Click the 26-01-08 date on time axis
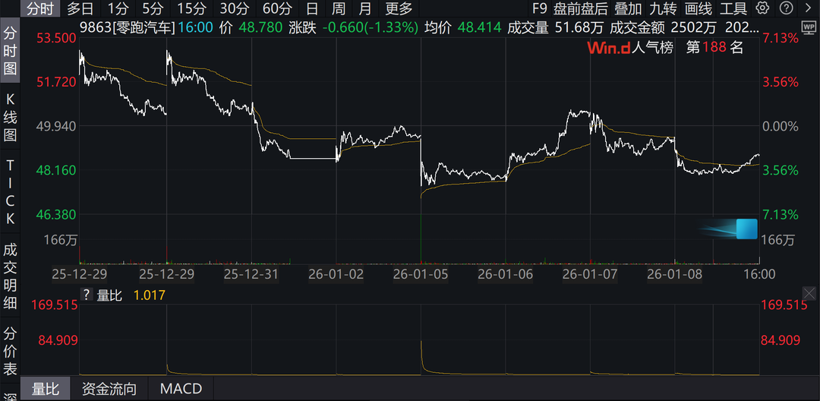Viewport: 820px width, 401px height. click(675, 274)
